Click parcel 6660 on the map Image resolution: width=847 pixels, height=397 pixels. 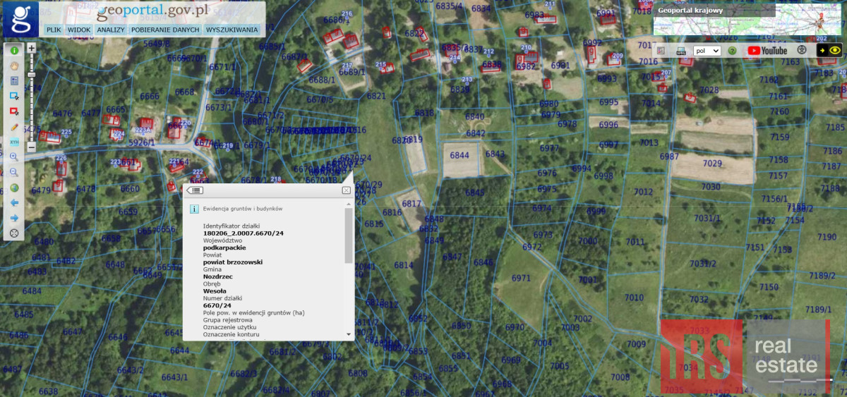tap(130, 189)
